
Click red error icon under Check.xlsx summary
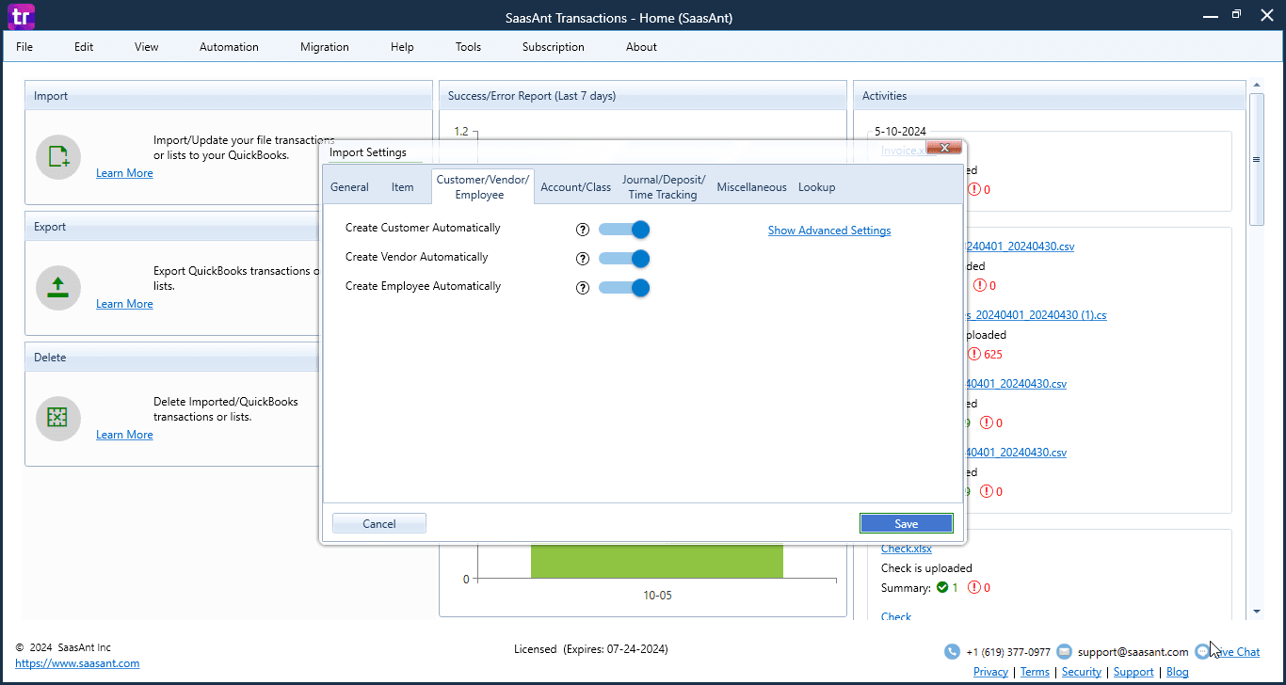(974, 587)
